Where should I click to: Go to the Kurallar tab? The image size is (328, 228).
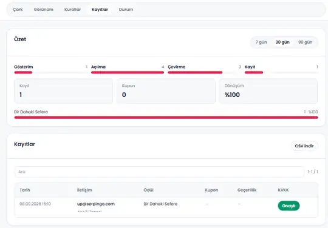(72, 10)
